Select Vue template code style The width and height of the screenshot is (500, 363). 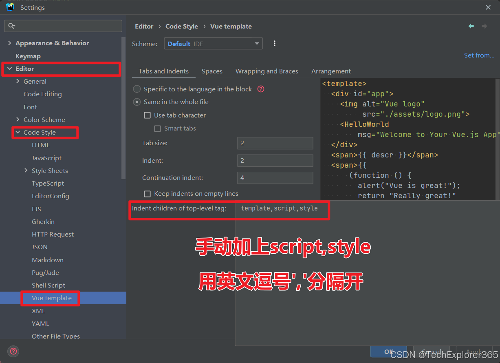click(x=52, y=298)
